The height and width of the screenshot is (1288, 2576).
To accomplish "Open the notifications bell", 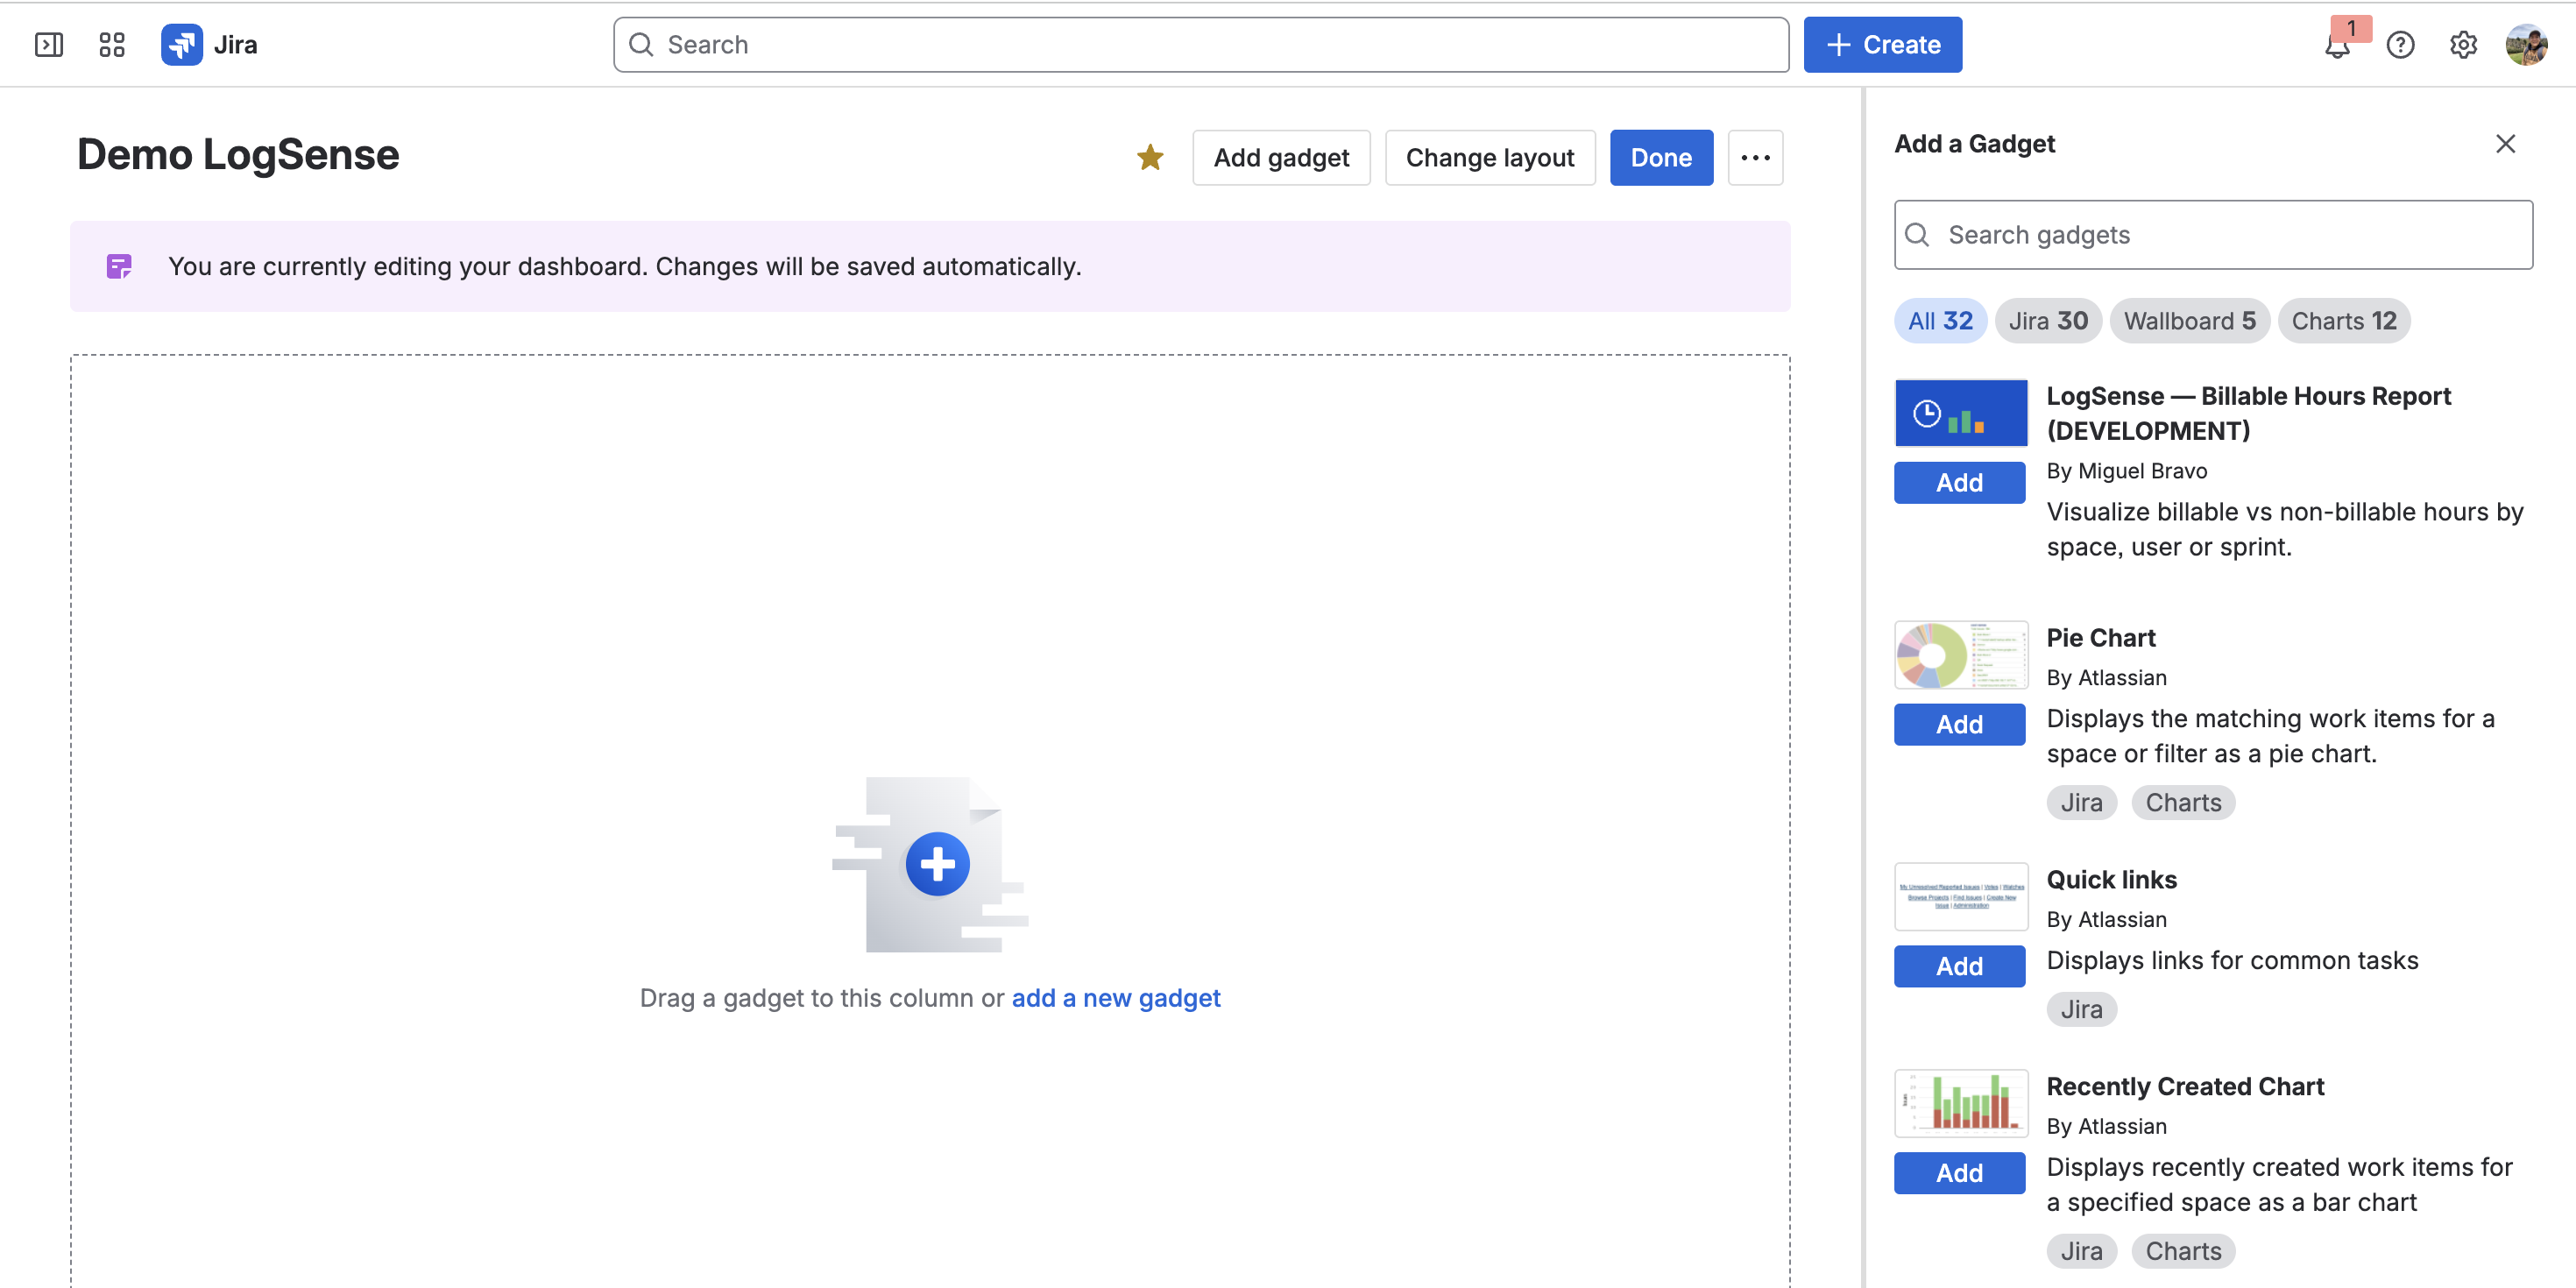I will (x=2337, y=45).
